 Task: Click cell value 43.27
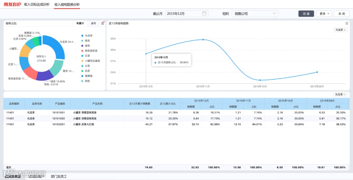pos(149,124)
